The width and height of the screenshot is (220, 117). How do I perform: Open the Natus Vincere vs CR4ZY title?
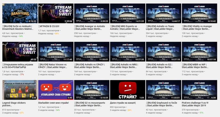56,67
